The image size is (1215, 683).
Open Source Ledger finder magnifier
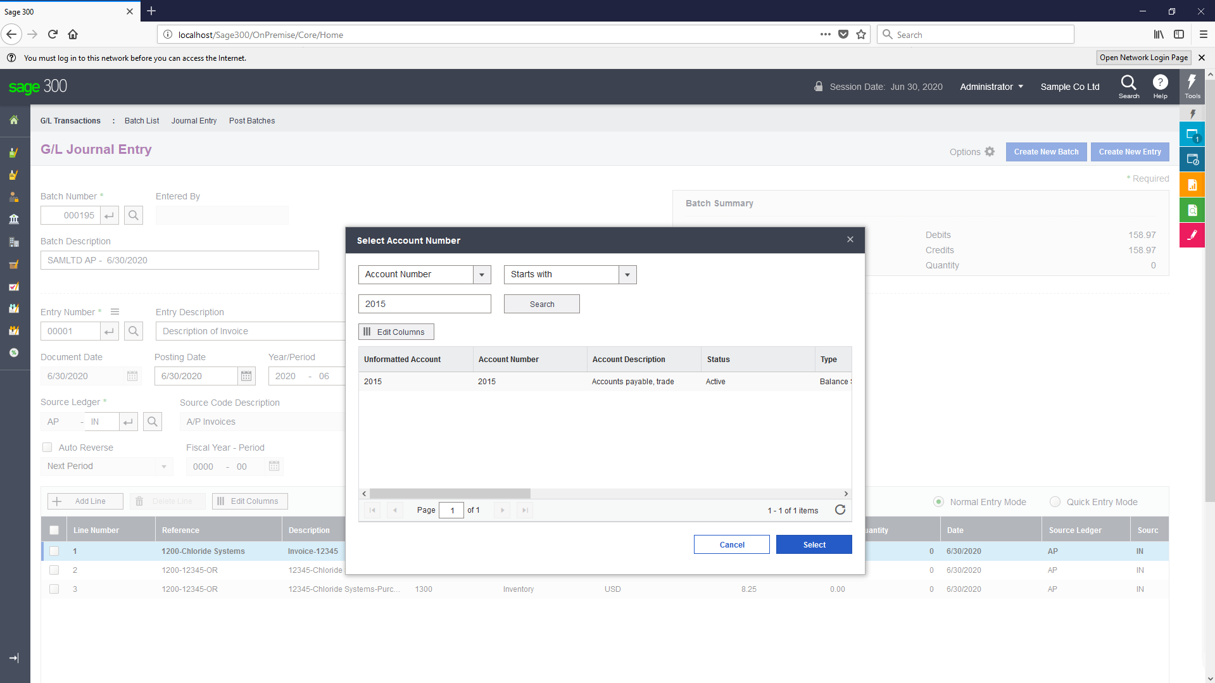coord(153,422)
